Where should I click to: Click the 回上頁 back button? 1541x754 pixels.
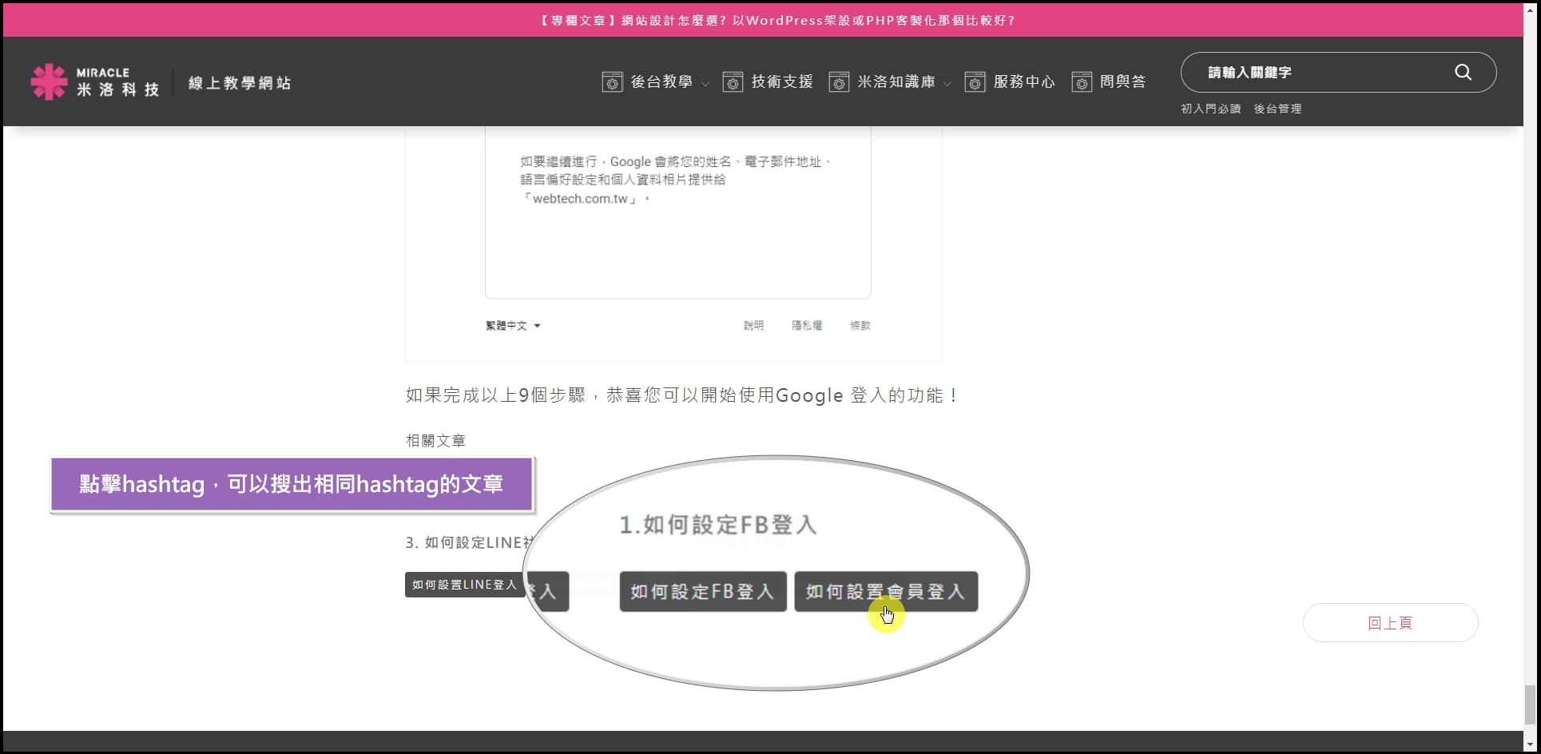pos(1390,623)
